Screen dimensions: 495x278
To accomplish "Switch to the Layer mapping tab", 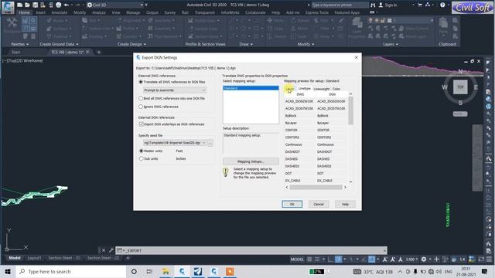I will click(290, 89).
